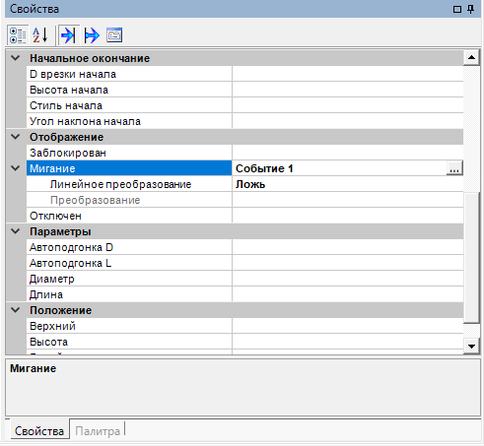The height and width of the screenshot is (446, 484).
Task: Collapse the Мигание property subtree
Action: (x=16, y=168)
